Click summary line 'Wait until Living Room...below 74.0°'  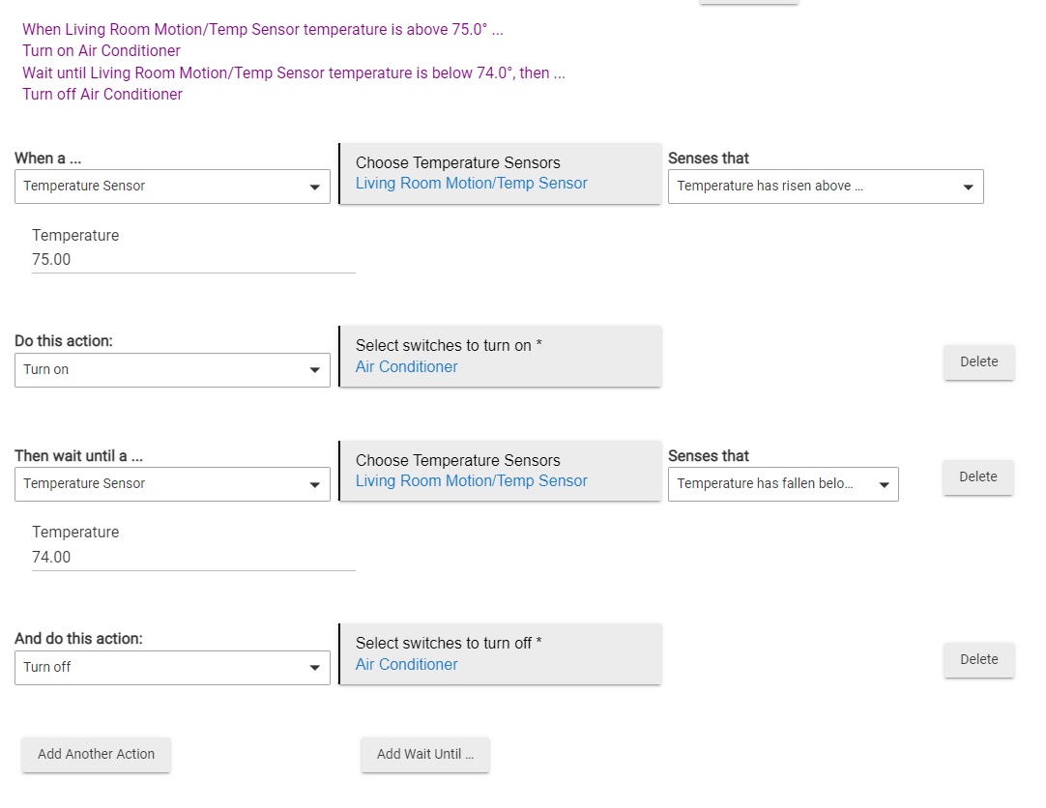tap(293, 72)
